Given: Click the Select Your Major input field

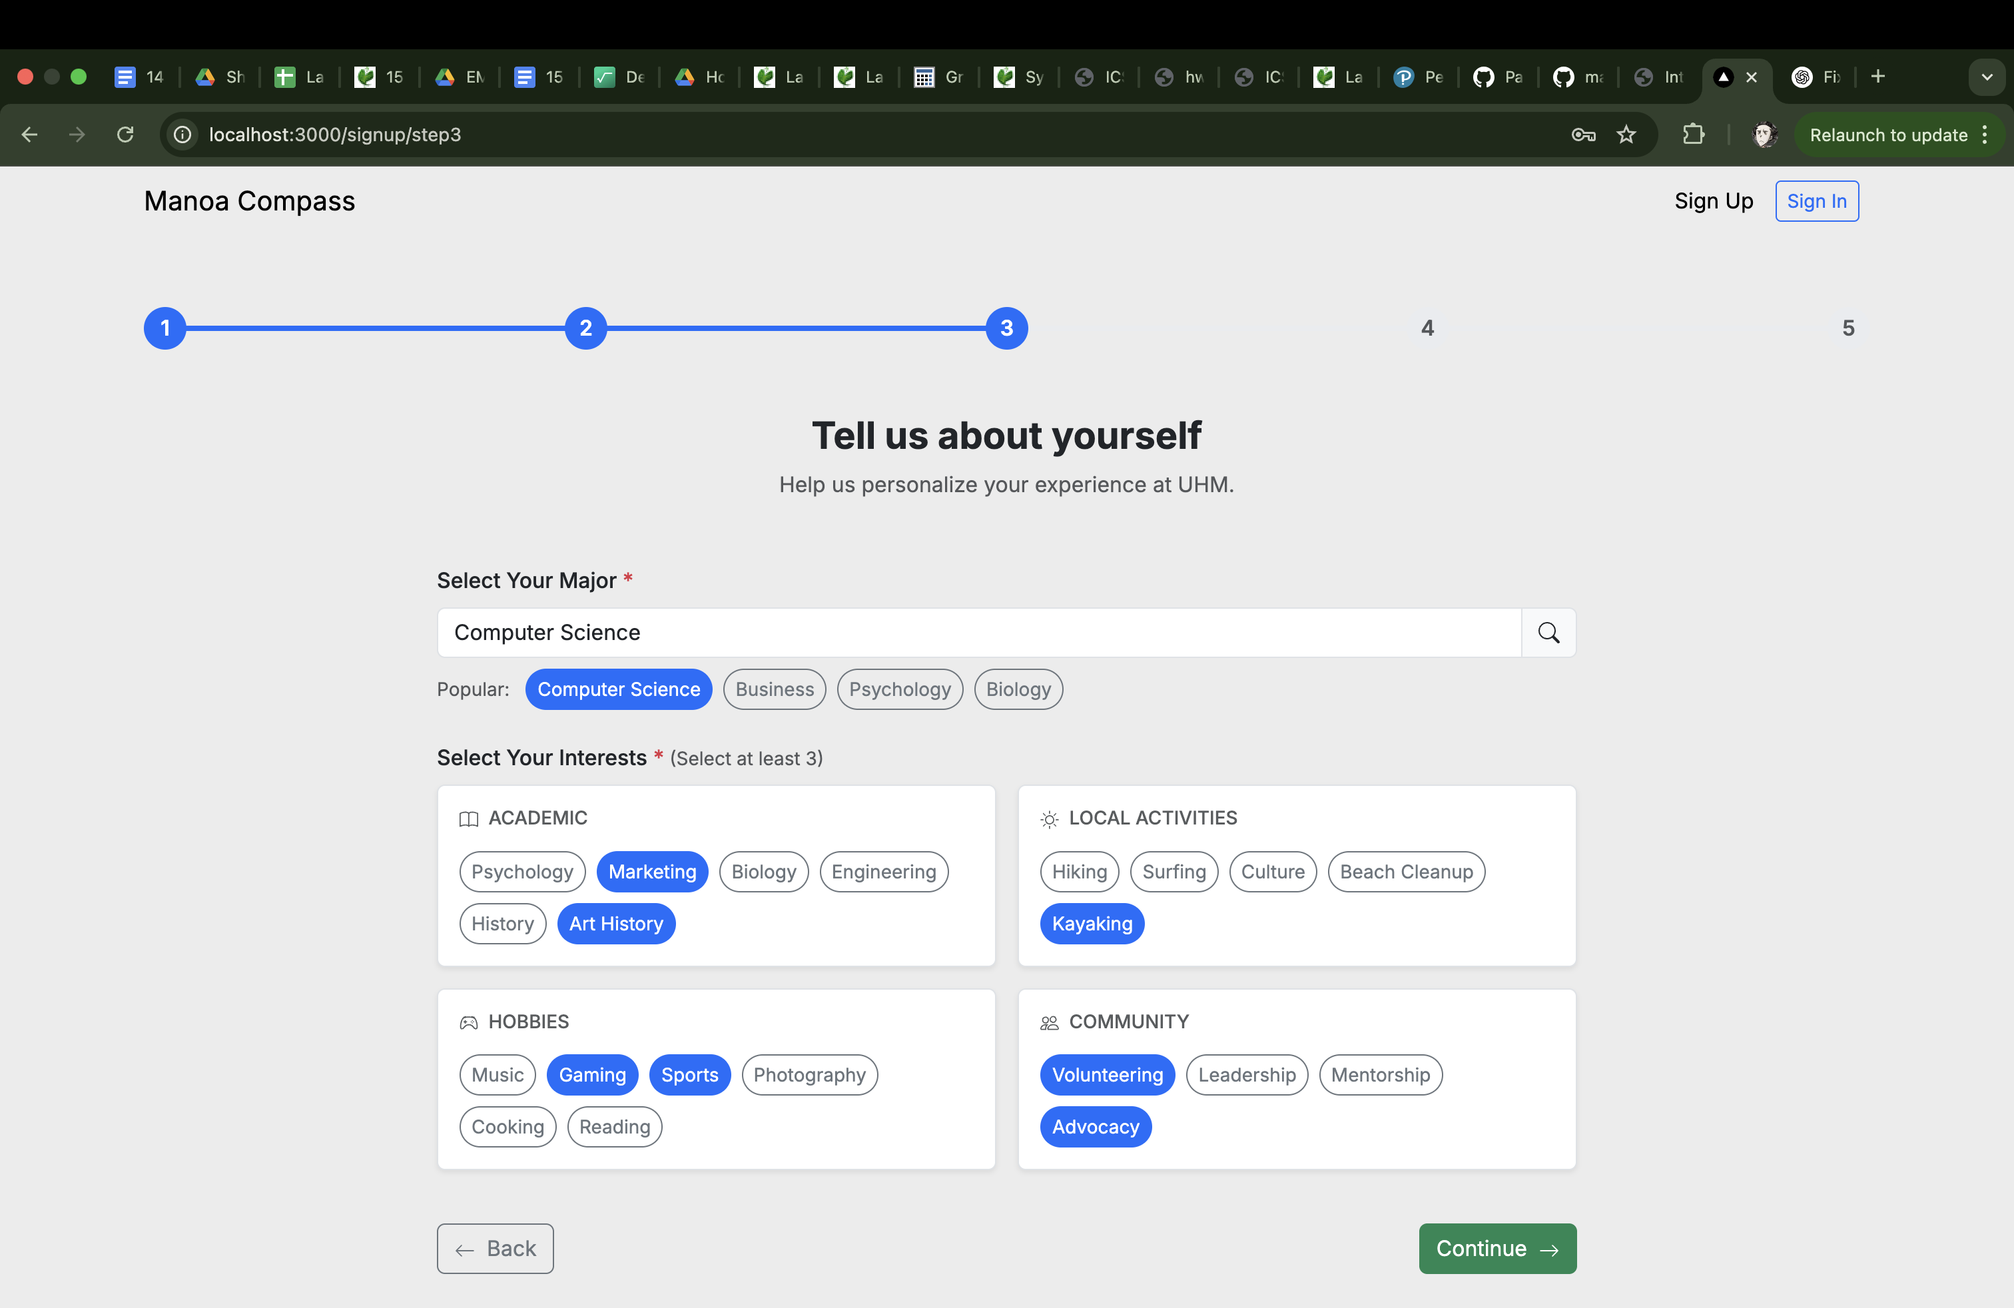Looking at the screenshot, I should [979, 633].
